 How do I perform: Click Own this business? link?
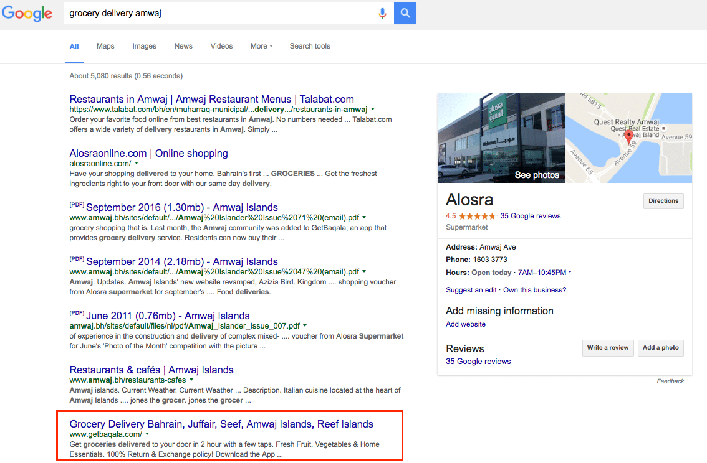tap(535, 290)
